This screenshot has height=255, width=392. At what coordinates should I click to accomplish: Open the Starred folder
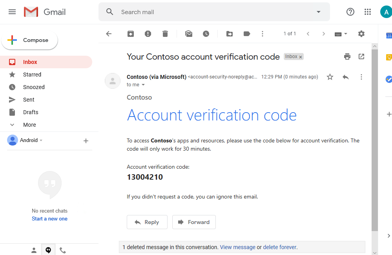pos(32,75)
